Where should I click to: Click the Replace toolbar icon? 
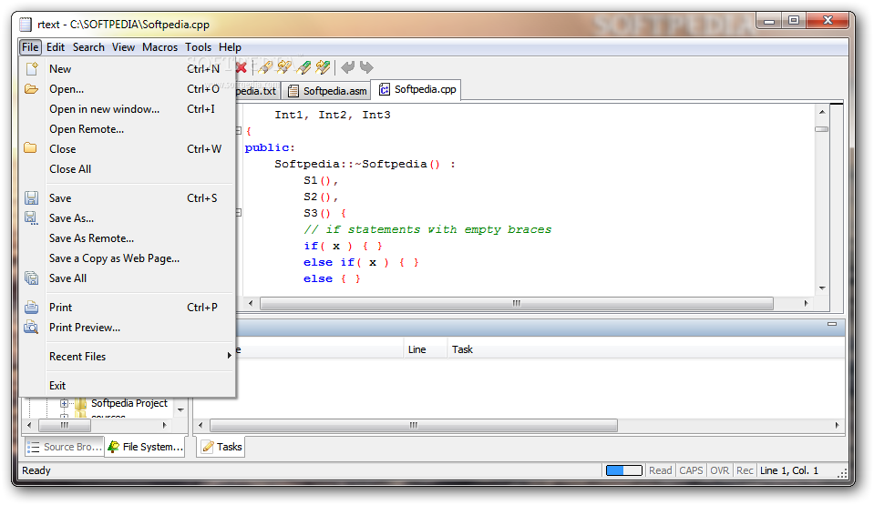(x=303, y=68)
